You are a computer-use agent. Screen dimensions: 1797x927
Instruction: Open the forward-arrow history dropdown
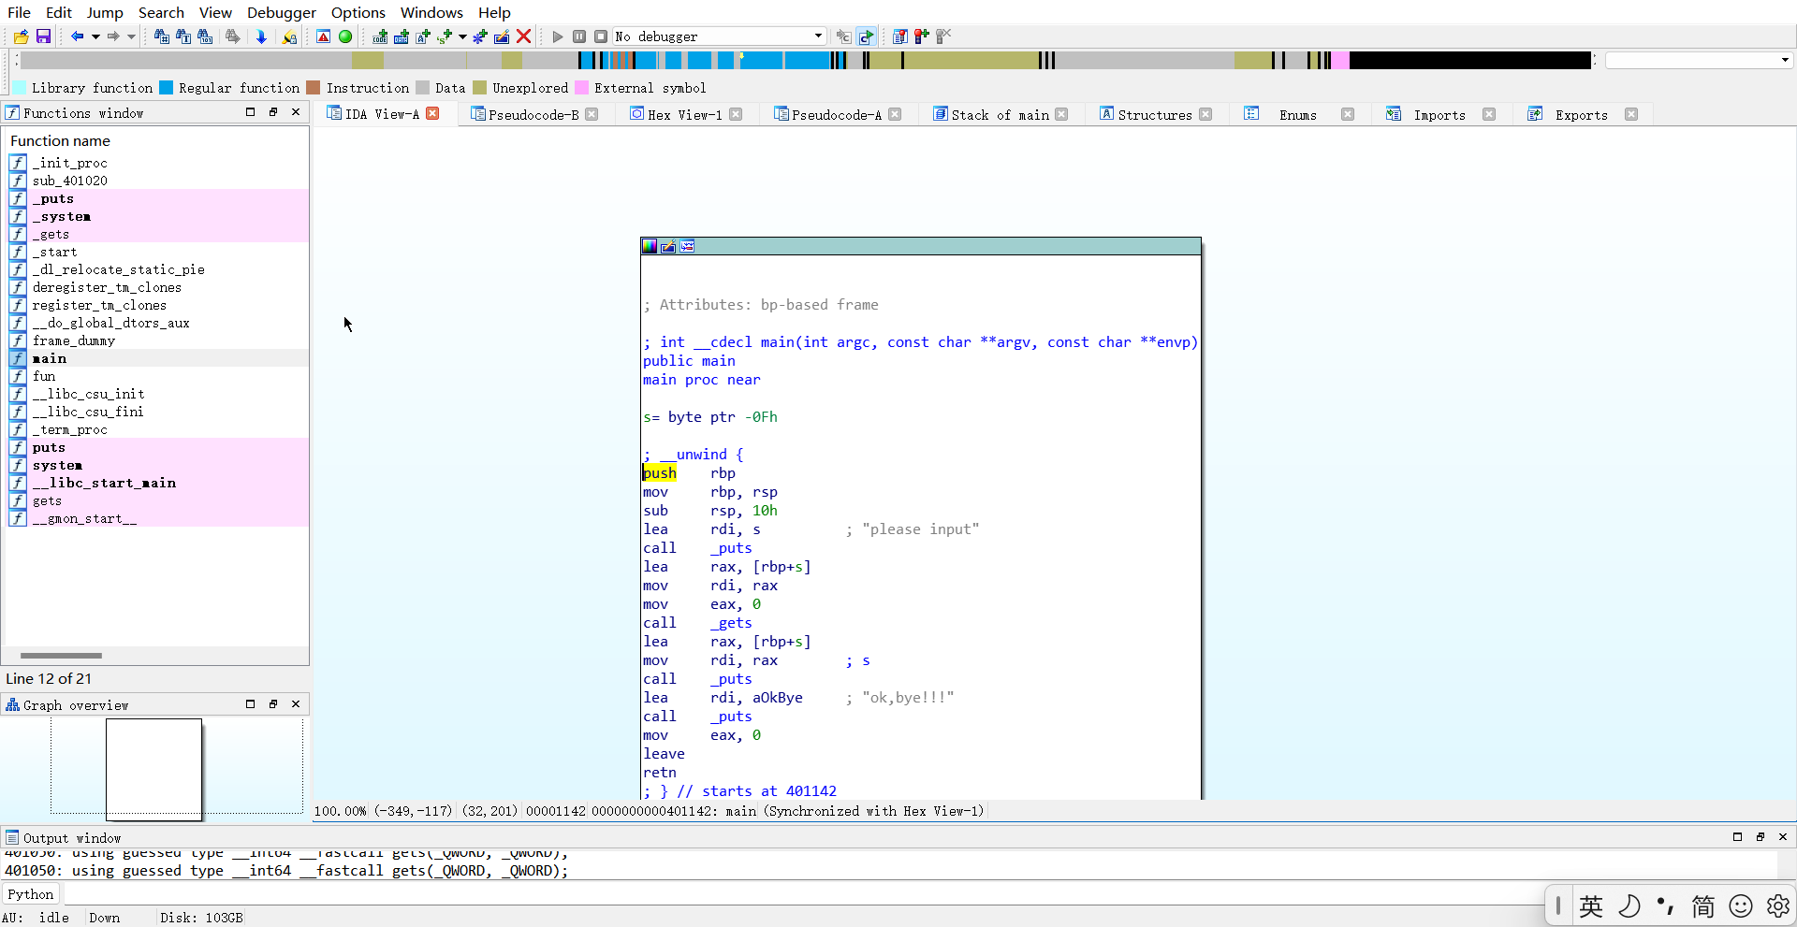click(131, 36)
